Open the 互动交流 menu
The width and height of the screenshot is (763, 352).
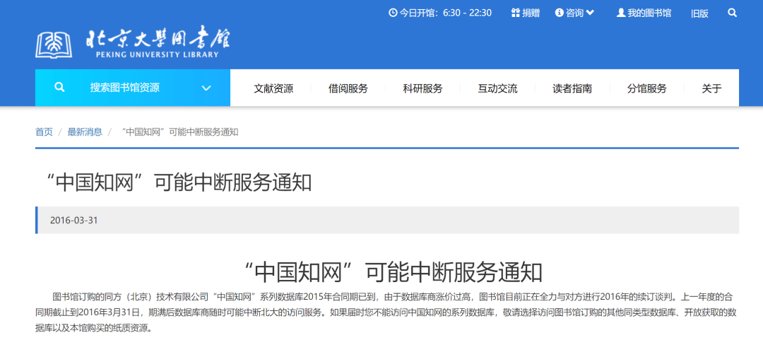(497, 88)
